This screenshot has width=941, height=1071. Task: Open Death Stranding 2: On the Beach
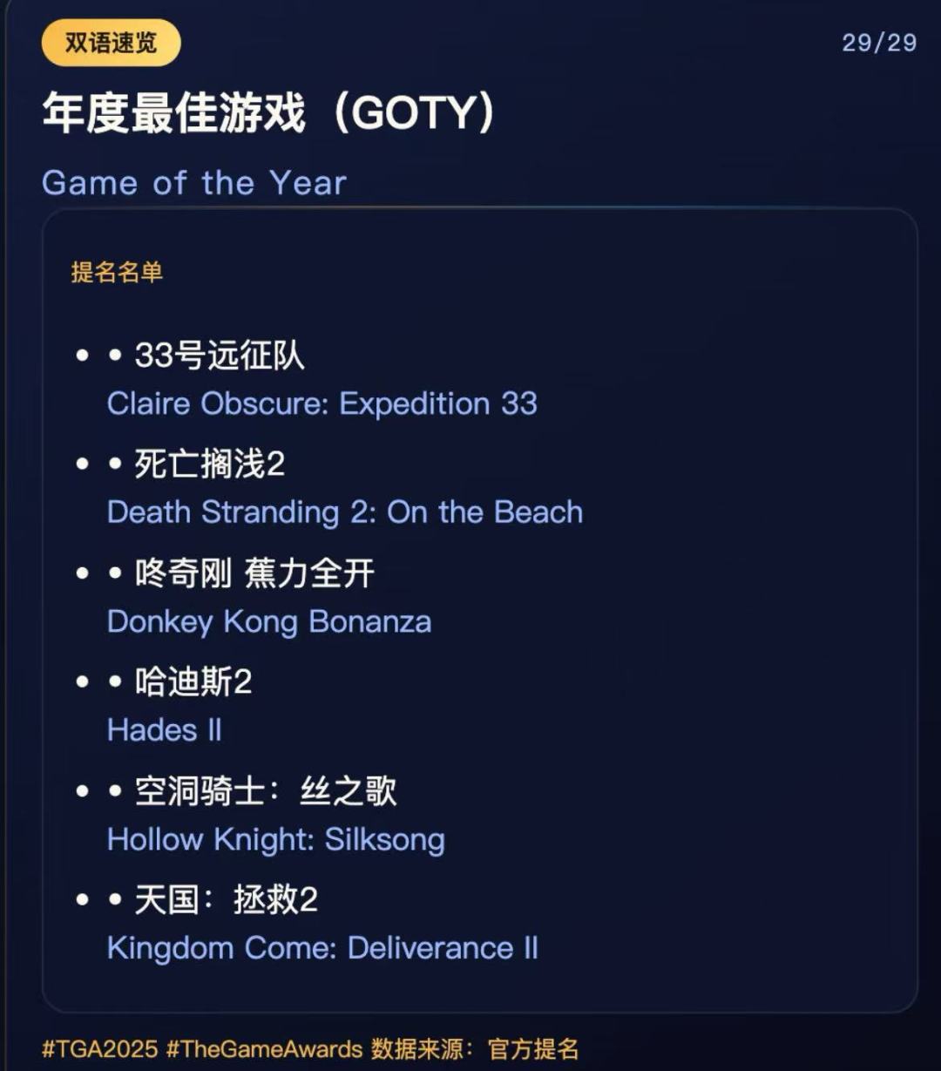tap(345, 512)
